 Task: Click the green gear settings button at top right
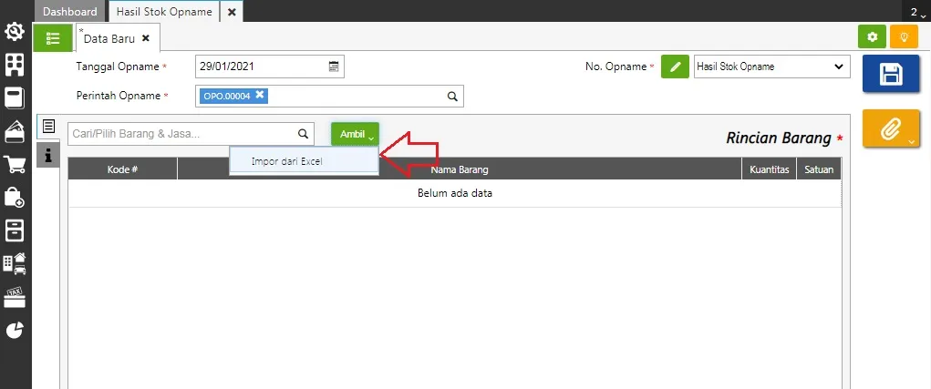(873, 37)
